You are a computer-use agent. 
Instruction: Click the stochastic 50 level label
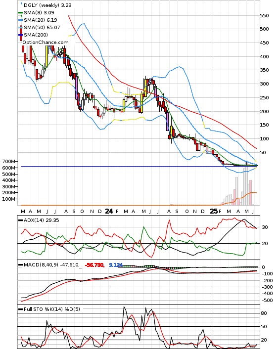tap(264, 327)
